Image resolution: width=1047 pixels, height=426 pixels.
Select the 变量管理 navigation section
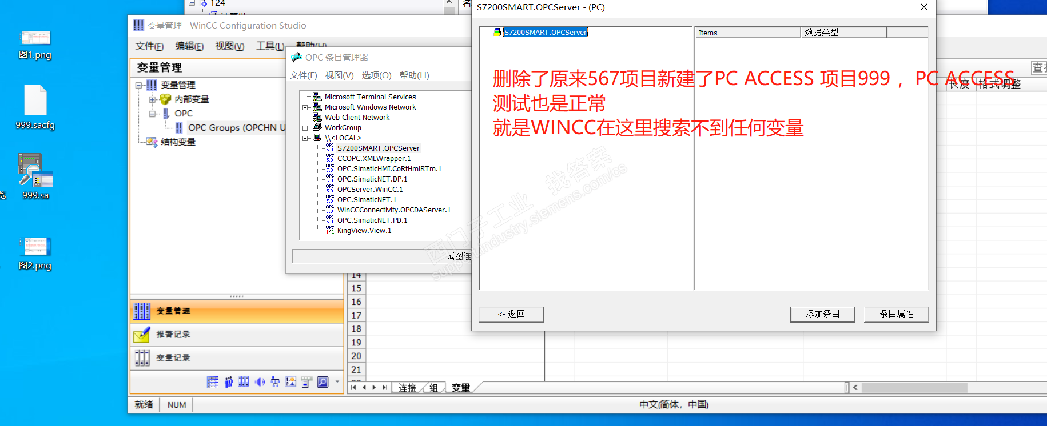[237, 311]
